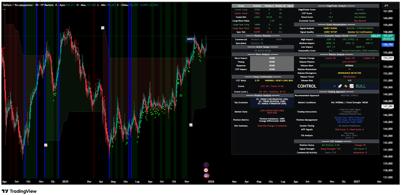The image size is (402, 195).
Task: Click the Very Bearish economic score value
Action: [360, 20]
